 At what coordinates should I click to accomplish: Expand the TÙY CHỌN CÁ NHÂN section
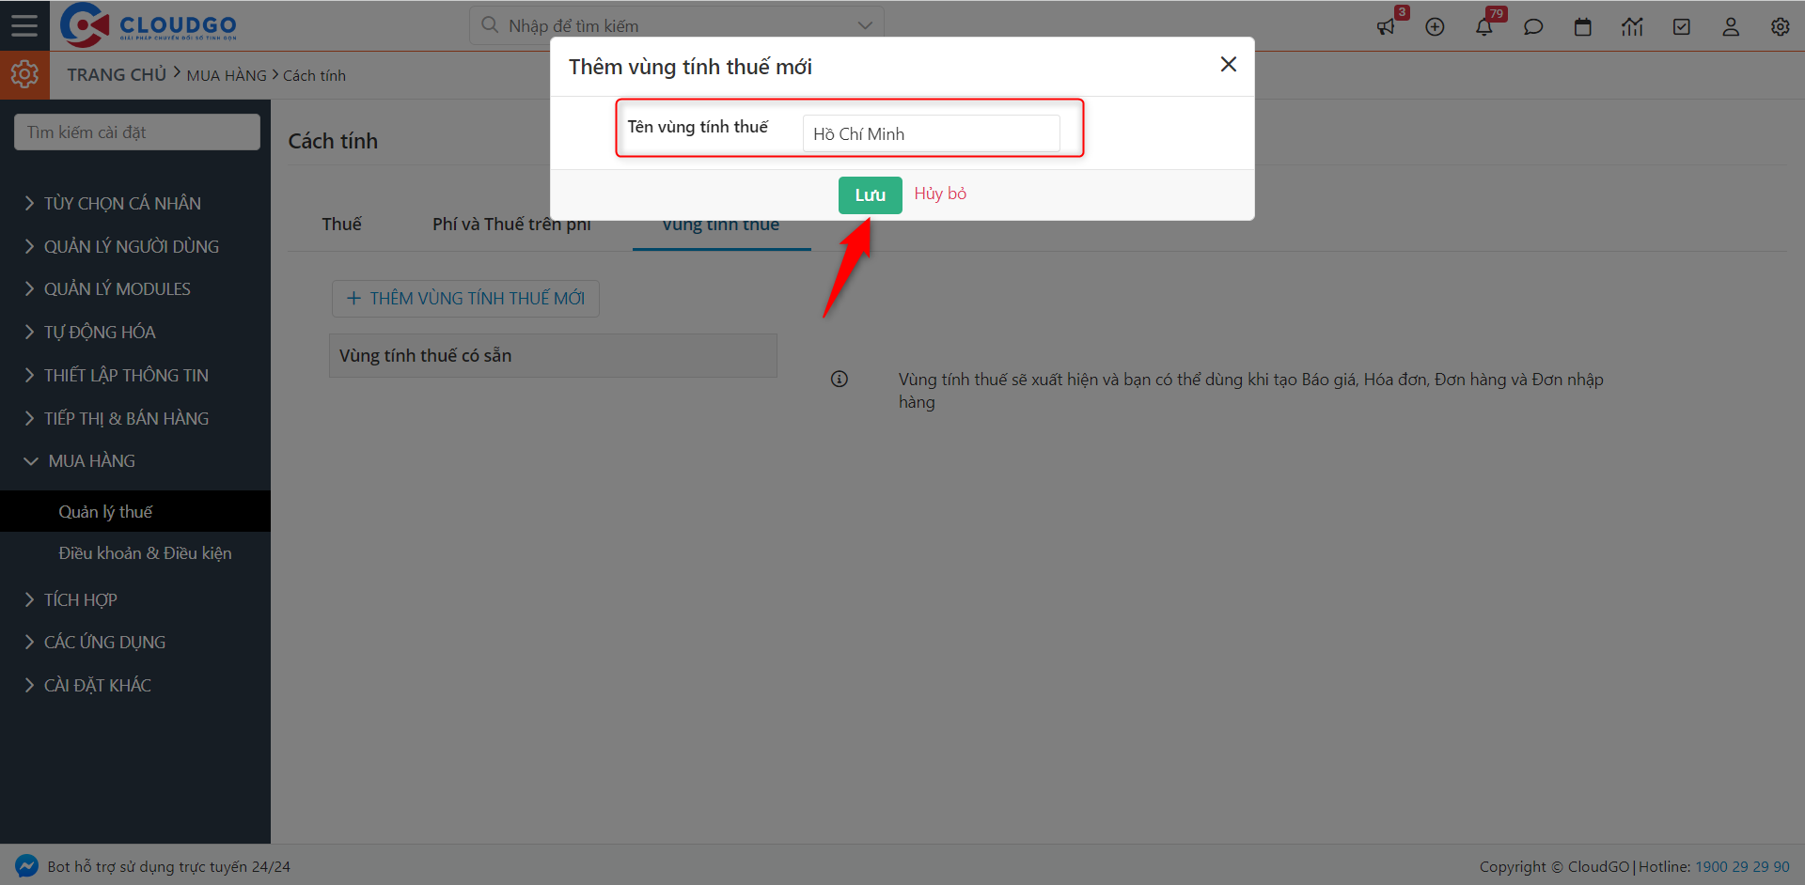pos(122,203)
